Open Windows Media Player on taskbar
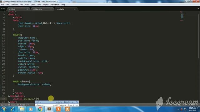The width and height of the screenshot is (200, 112). (31, 109)
